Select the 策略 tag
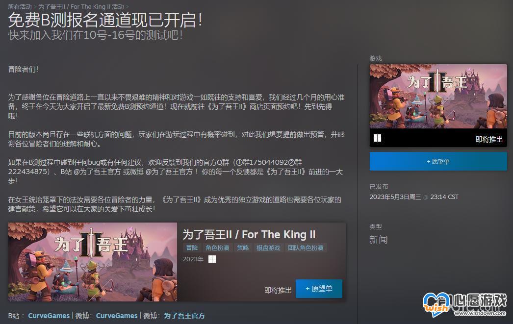513x324 pixels. click(x=243, y=248)
